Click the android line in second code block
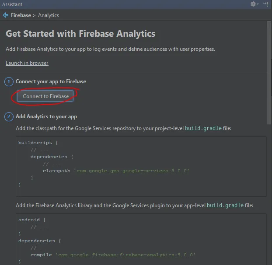Image resolution: width=272 pixels, height=265 pixels. tap(32, 219)
